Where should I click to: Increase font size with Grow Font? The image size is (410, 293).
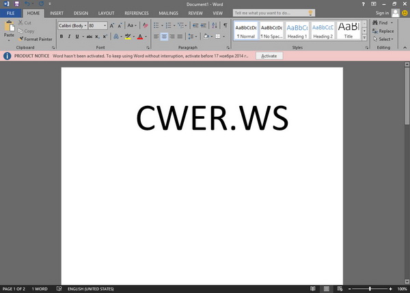click(112, 26)
